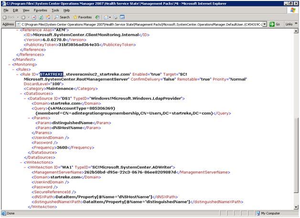The width and height of the screenshot is (300, 218).
Task: Click the Windows flag logo icon
Action: coord(293,10)
